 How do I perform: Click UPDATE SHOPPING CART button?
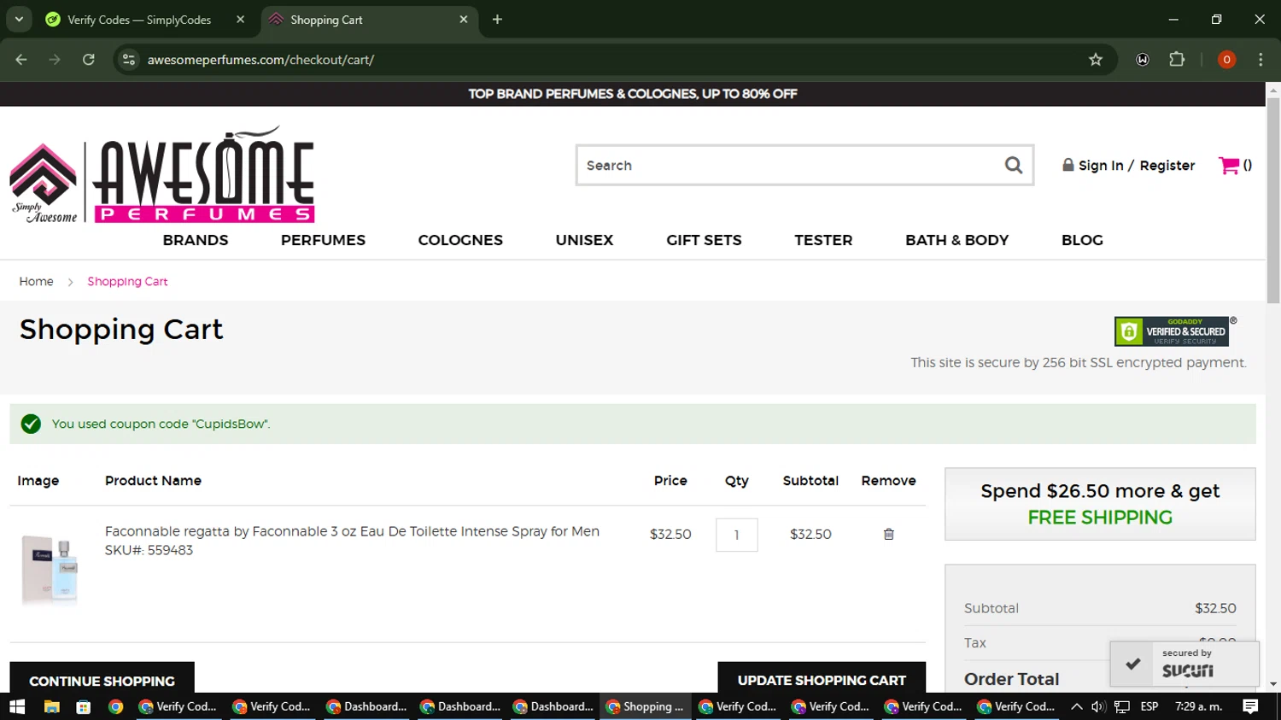(822, 680)
